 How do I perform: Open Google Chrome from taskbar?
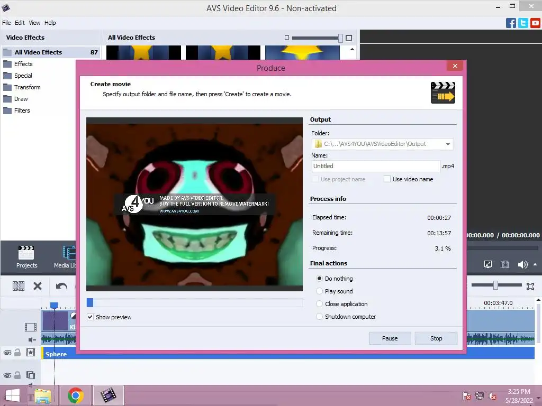tap(75, 395)
